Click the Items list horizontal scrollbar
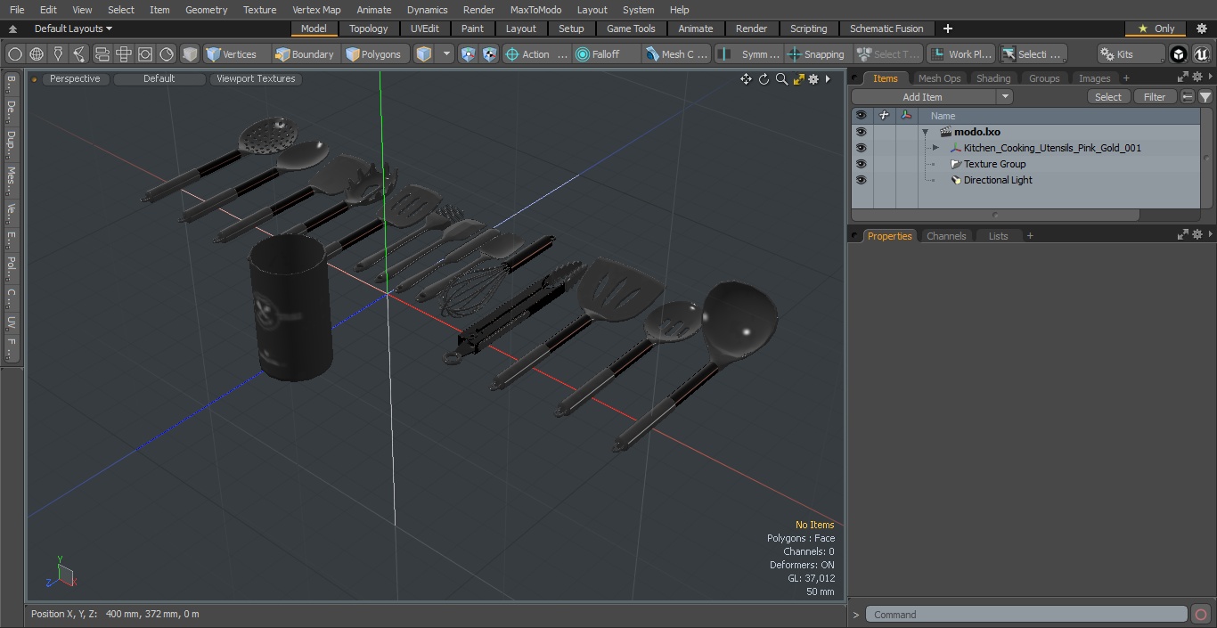 (x=995, y=215)
